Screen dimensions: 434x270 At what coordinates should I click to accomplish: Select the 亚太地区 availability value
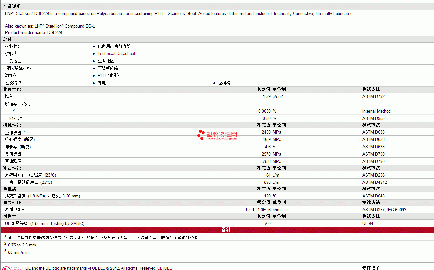pos(106,61)
